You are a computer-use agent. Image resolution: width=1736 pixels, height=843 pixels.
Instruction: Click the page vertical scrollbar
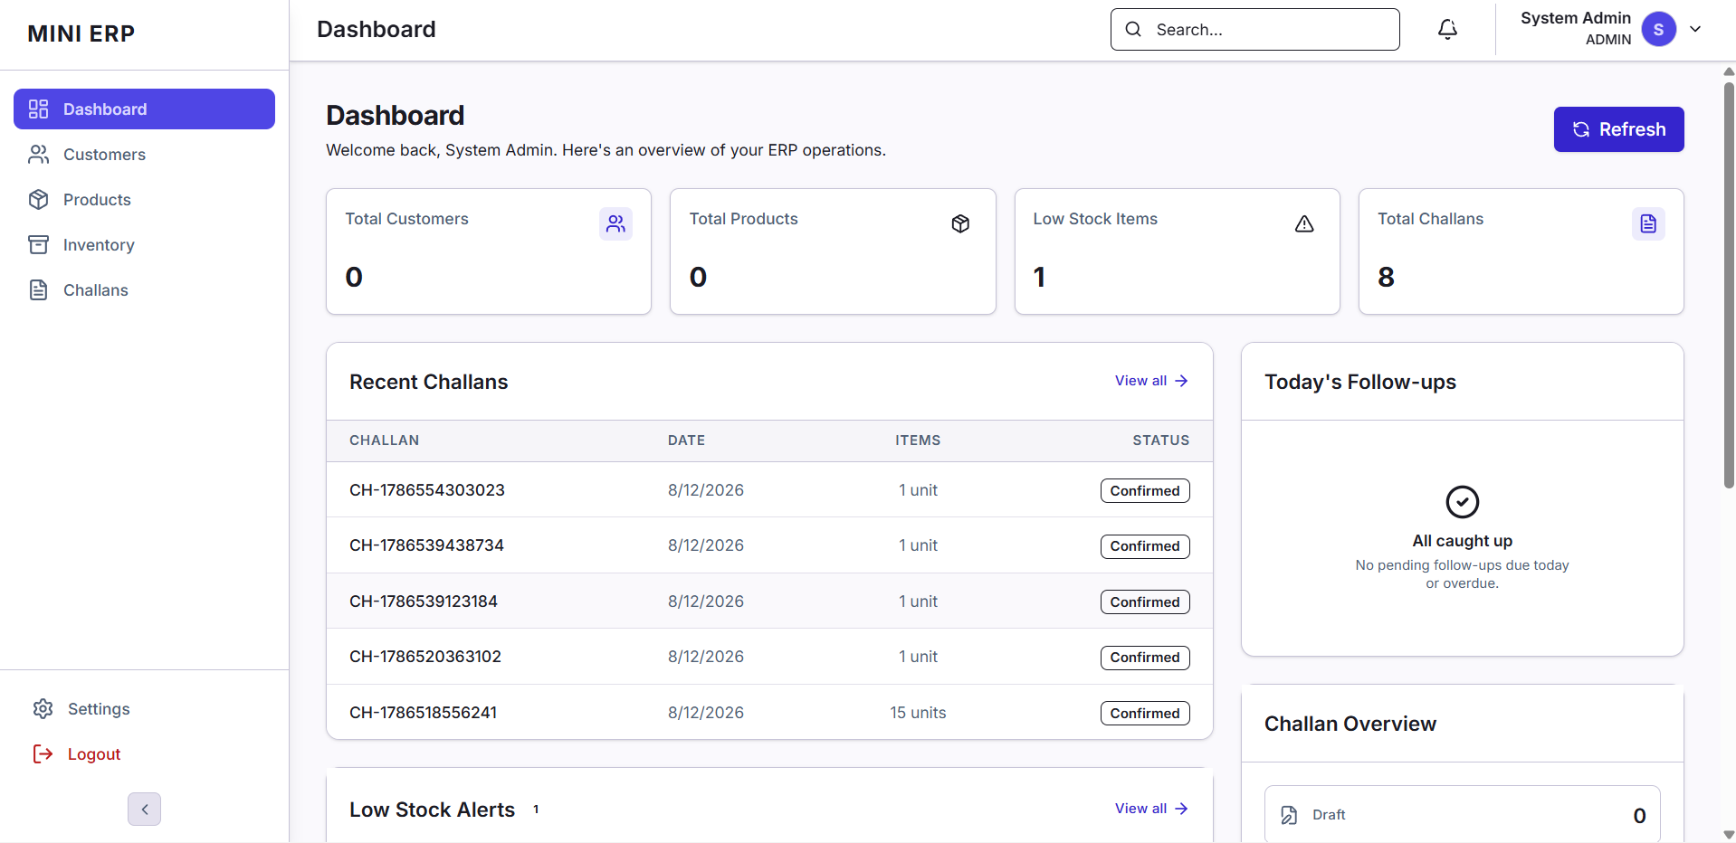(1729, 285)
